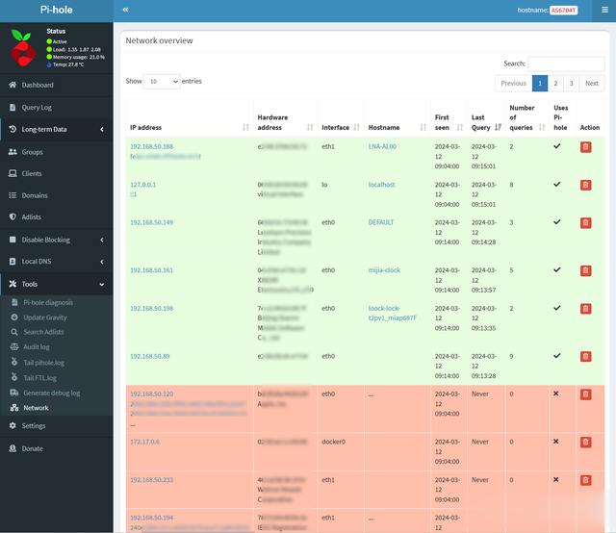The height and width of the screenshot is (533, 616).
Task: Click the Local DNS book icon
Action: point(13,261)
